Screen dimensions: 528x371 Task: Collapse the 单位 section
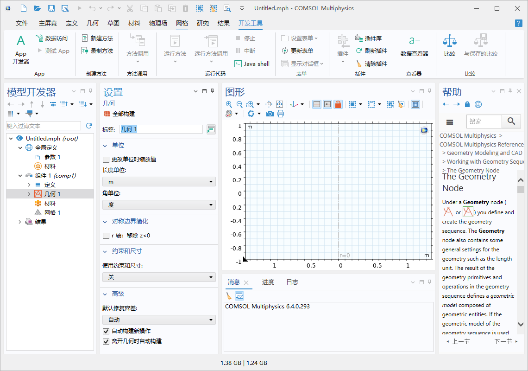coord(105,145)
